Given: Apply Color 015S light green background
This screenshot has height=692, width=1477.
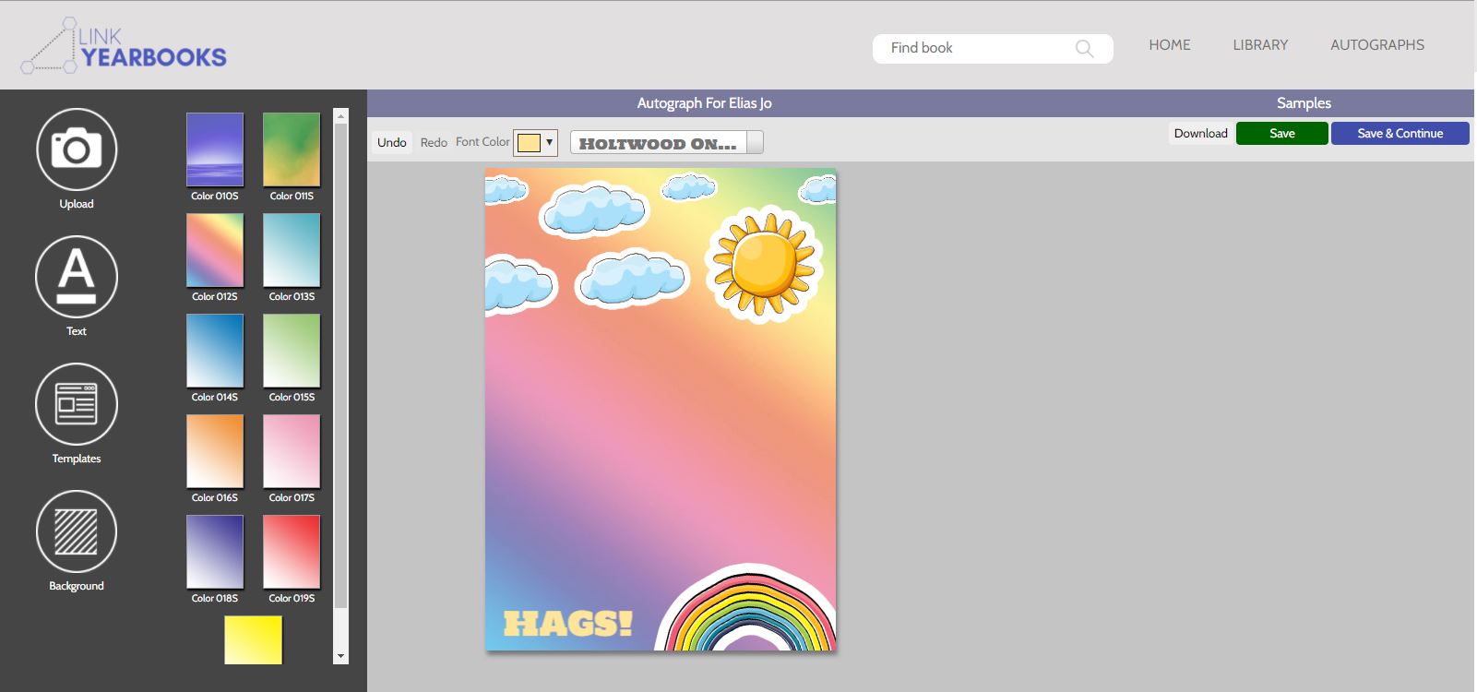Looking at the screenshot, I should tap(292, 351).
